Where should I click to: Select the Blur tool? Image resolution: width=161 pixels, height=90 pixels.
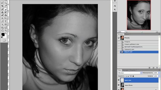click(x=2, y=18)
